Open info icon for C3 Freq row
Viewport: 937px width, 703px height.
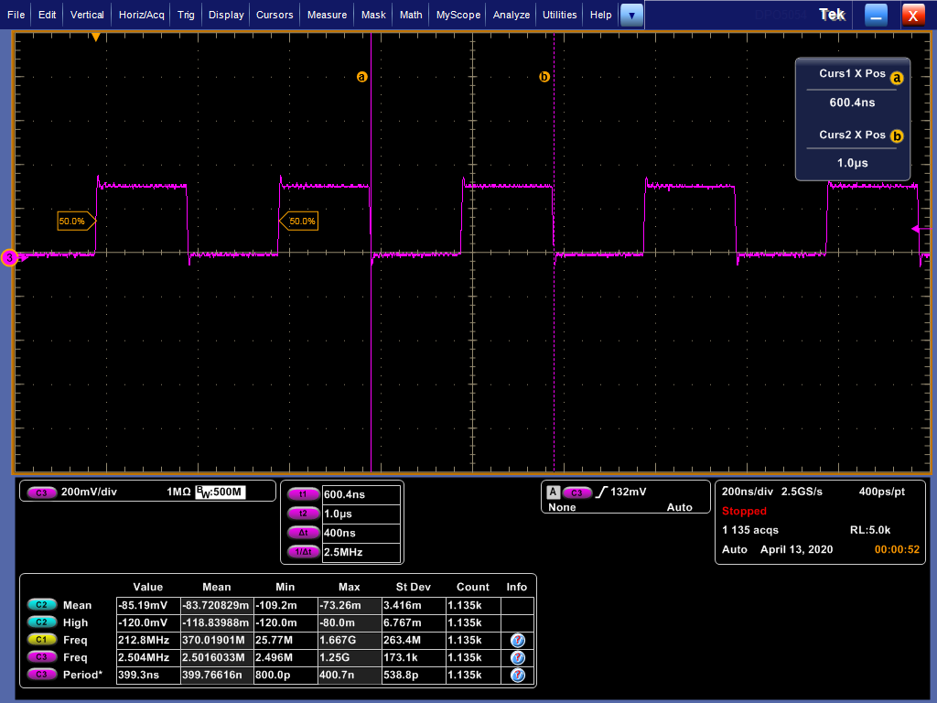518,657
